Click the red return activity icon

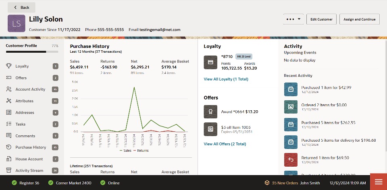291,160
